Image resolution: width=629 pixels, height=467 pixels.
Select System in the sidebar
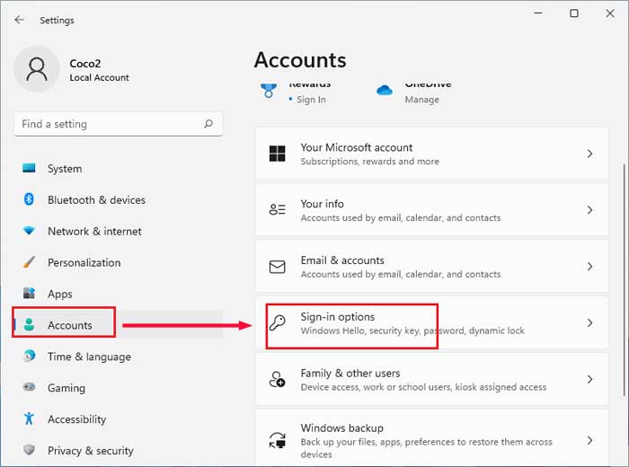pos(119,168)
